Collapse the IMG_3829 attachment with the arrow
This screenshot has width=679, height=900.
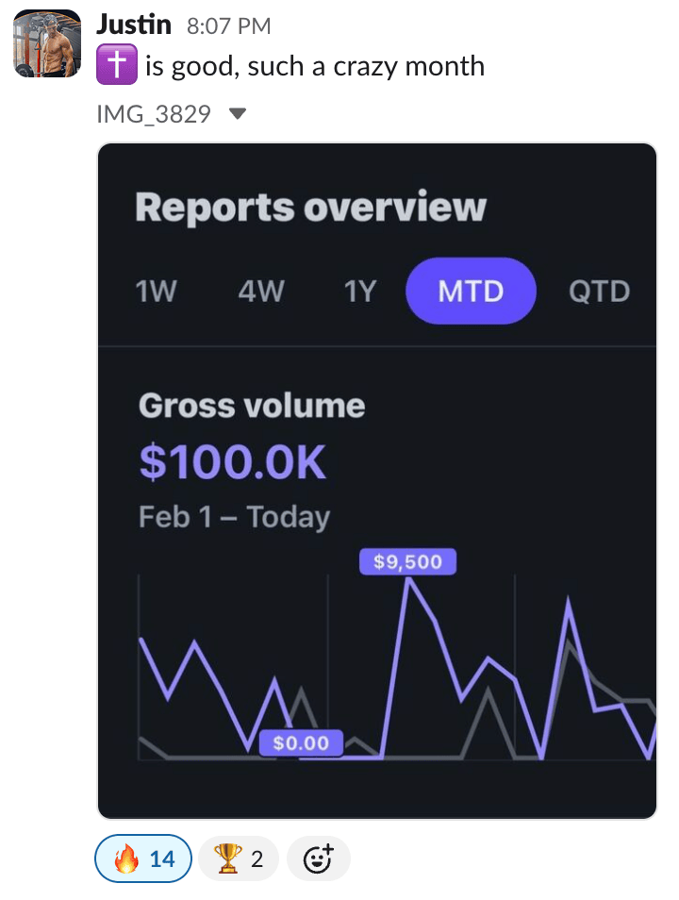238,114
